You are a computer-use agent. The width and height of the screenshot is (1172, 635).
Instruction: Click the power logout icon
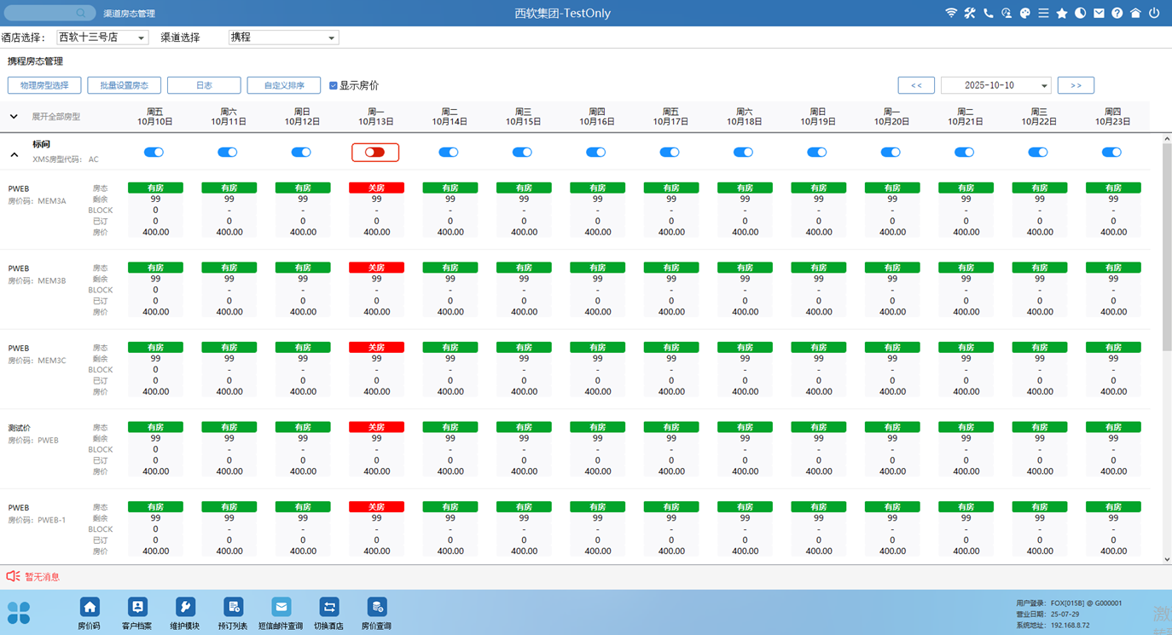pyautogui.click(x=1154, y=14)
